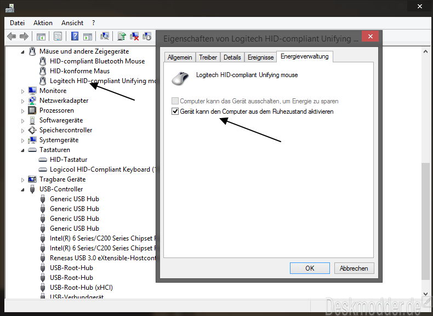Select the Energieverwaltung tab
This screenshot has height=316, width=433.
(305, 56)
